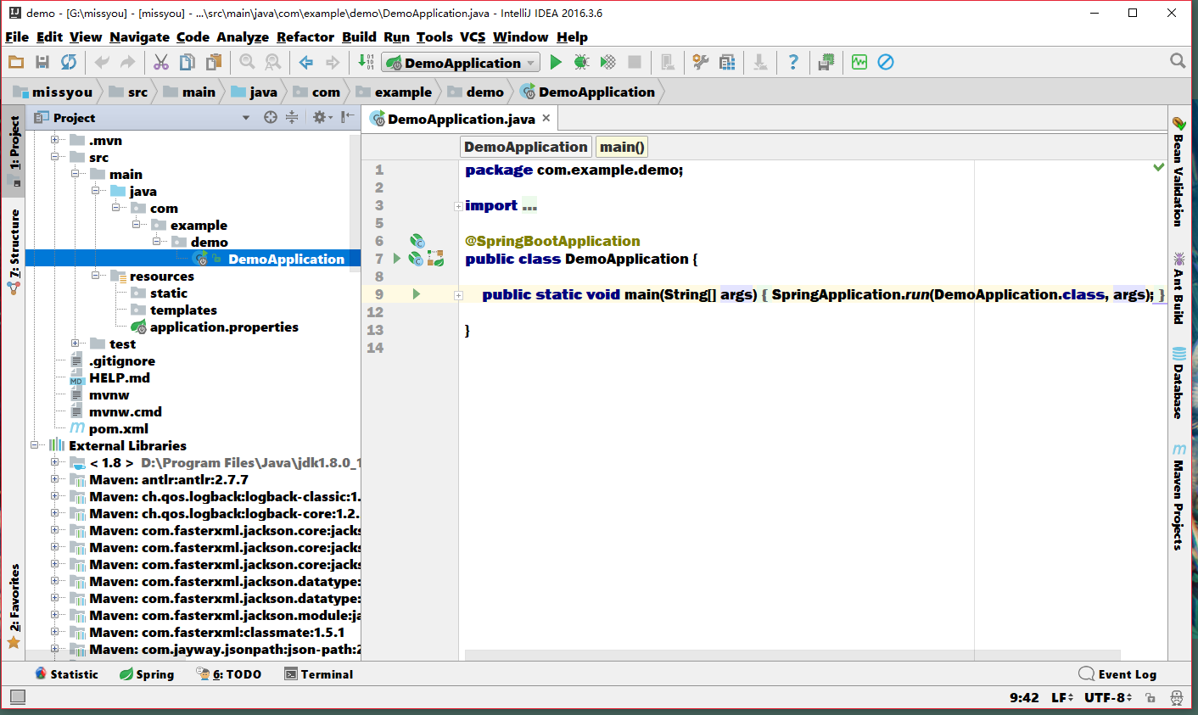Screen dimensions: 1198x715
Task: Toggle the 1: Project side tool tab
Action: click(x=14, y=151)
